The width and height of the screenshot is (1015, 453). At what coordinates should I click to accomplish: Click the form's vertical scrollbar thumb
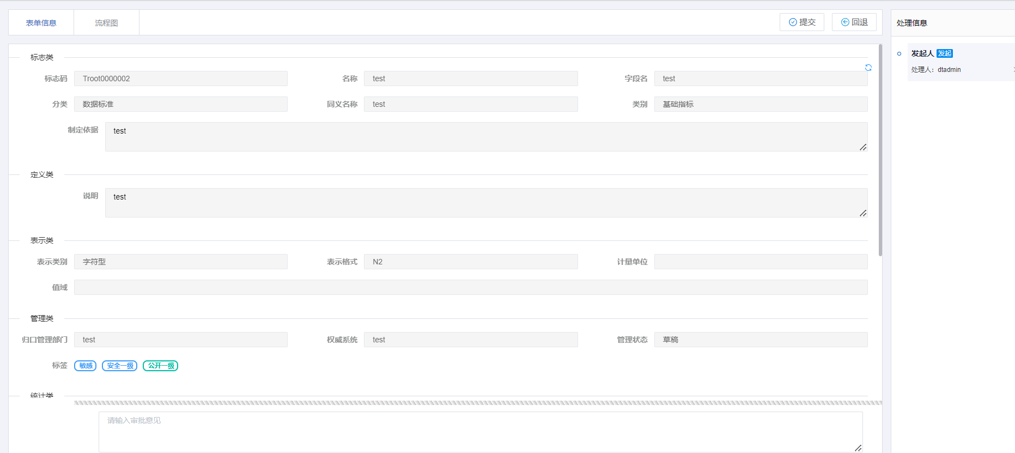pyautogui.click(x=880, y=150)
